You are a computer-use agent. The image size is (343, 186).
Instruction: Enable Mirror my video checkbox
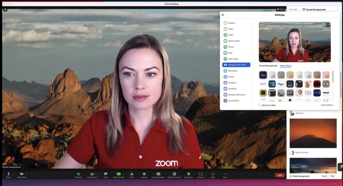tap(260, 105)
